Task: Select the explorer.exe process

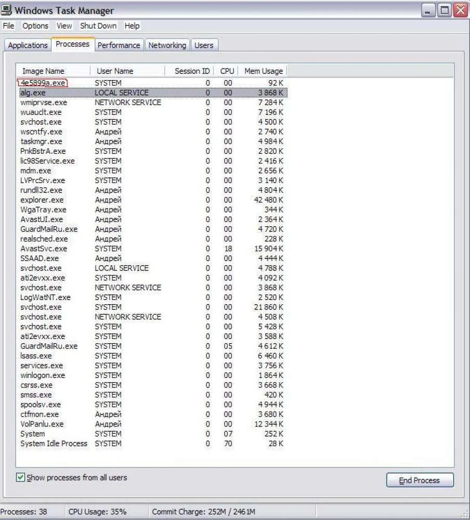Action: 152,200
